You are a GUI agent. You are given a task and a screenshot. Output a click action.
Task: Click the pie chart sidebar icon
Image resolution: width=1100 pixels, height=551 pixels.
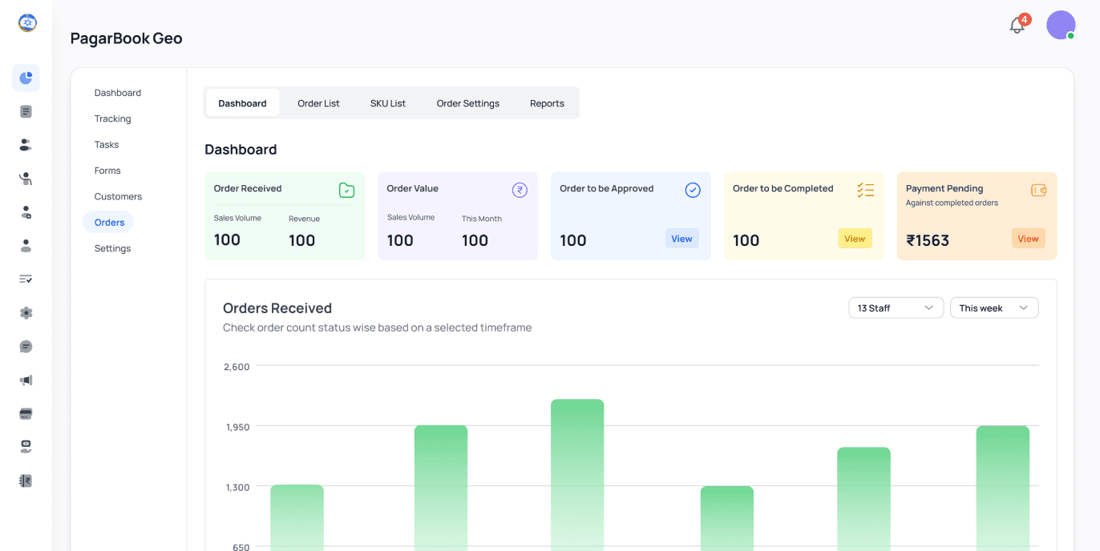click(26, 78)
